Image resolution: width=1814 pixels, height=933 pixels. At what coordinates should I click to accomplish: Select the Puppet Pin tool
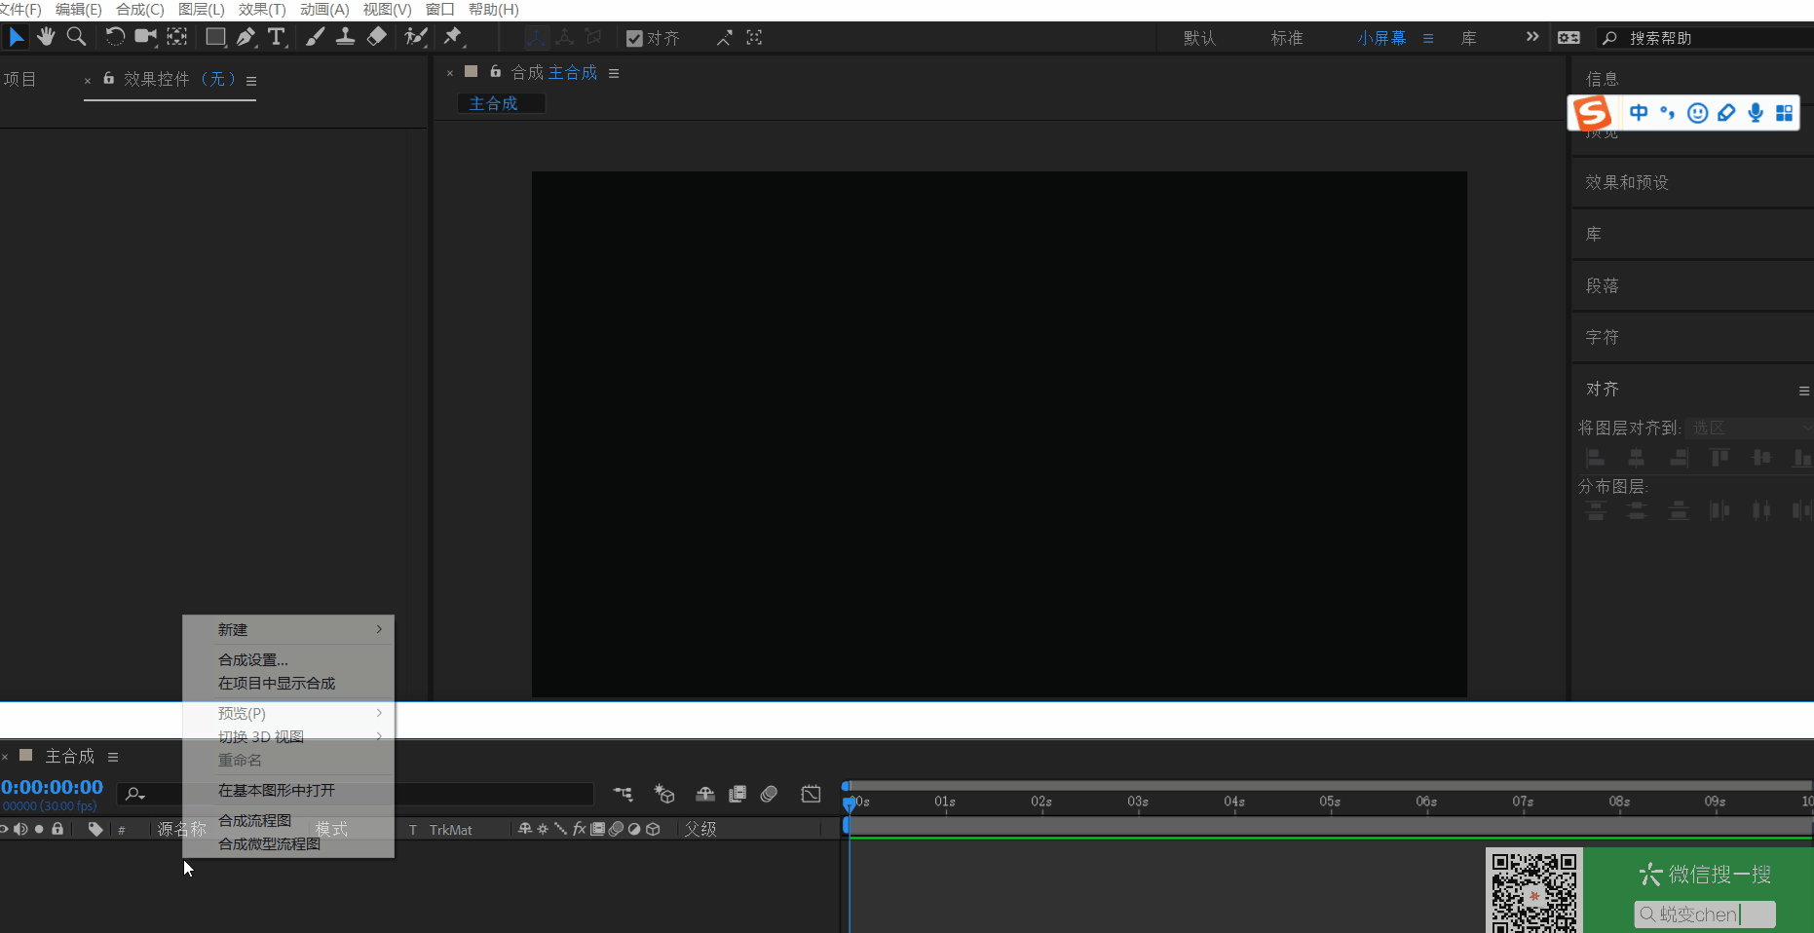tap(453, 37)
